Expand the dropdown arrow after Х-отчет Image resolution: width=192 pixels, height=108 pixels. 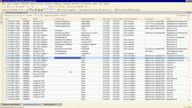pos(24,10)
